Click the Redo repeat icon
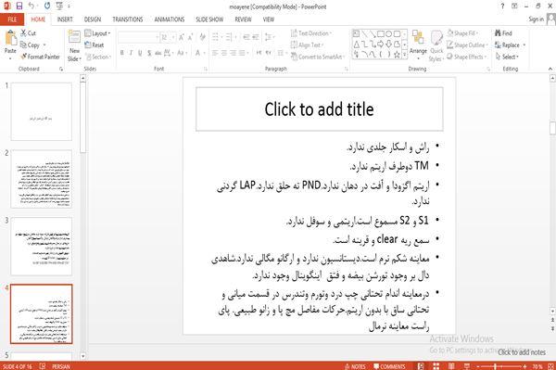This screenshot has width=556, height=370. click(x=47, y=6)
